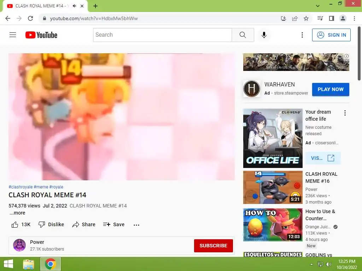The image size is (362, 271).
Task: Expand description with ...more
Action: [17, 213]
